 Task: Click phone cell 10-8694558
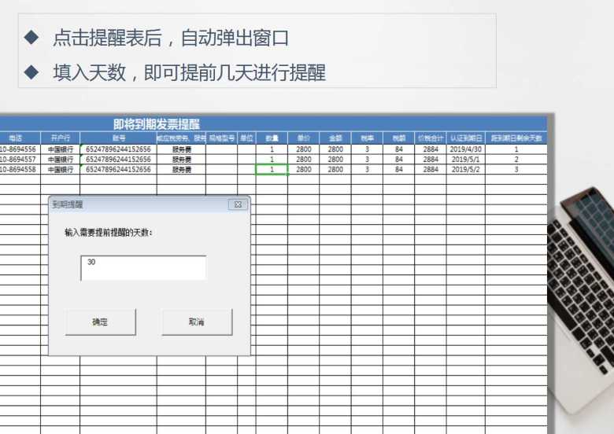click(19, 170)
